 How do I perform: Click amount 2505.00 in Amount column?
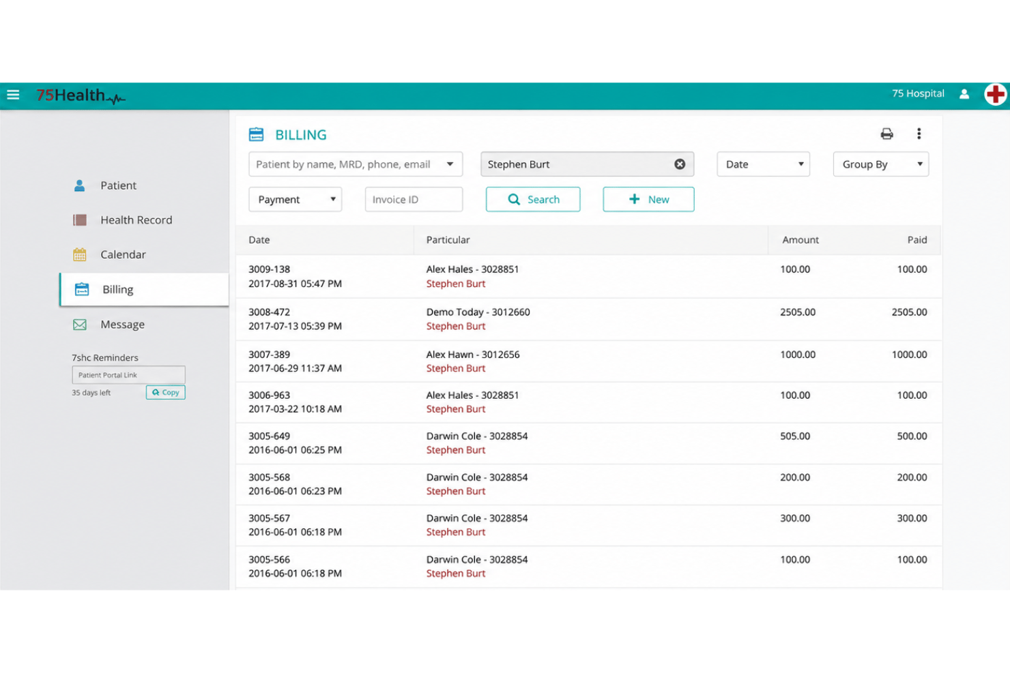click(797, 312)
